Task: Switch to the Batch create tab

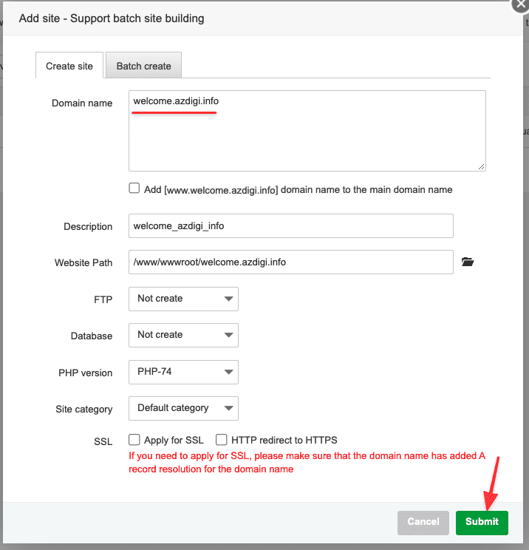Action: tap(143, 66)
